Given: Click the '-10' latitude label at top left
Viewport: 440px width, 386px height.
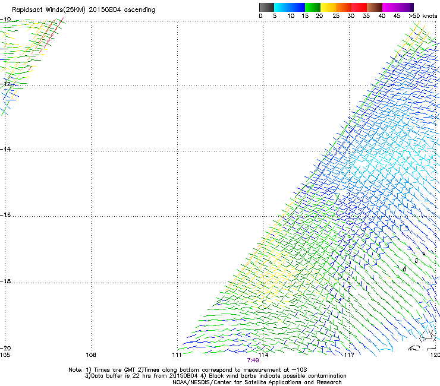Looking at the screenshot, I should 5,20.
